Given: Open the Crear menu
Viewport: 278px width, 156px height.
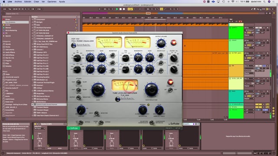Looking at the screenshot, I should (36, 2).
